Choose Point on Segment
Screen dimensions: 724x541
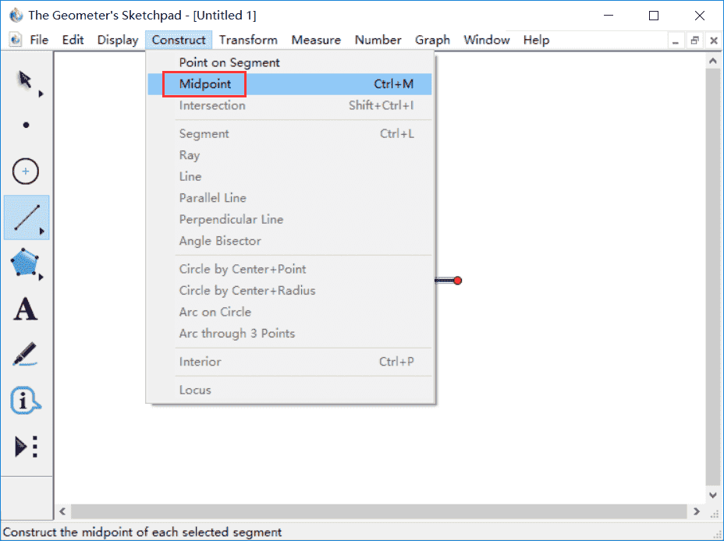coord(289,62)
